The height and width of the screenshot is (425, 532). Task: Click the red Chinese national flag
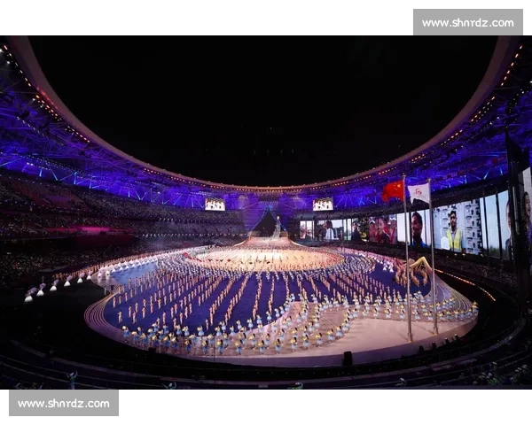tap(393, 191)
